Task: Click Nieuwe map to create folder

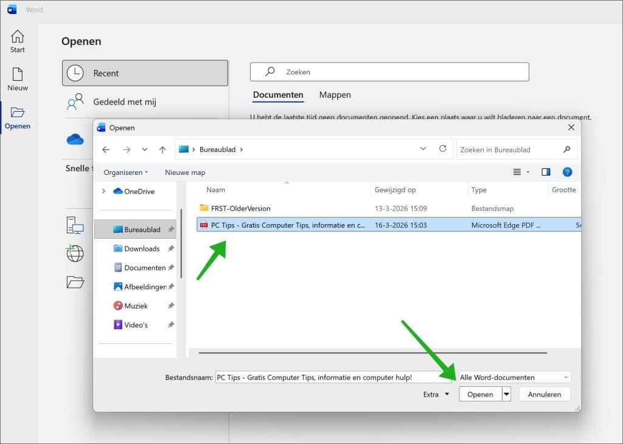Action: (x=184, y=172)
